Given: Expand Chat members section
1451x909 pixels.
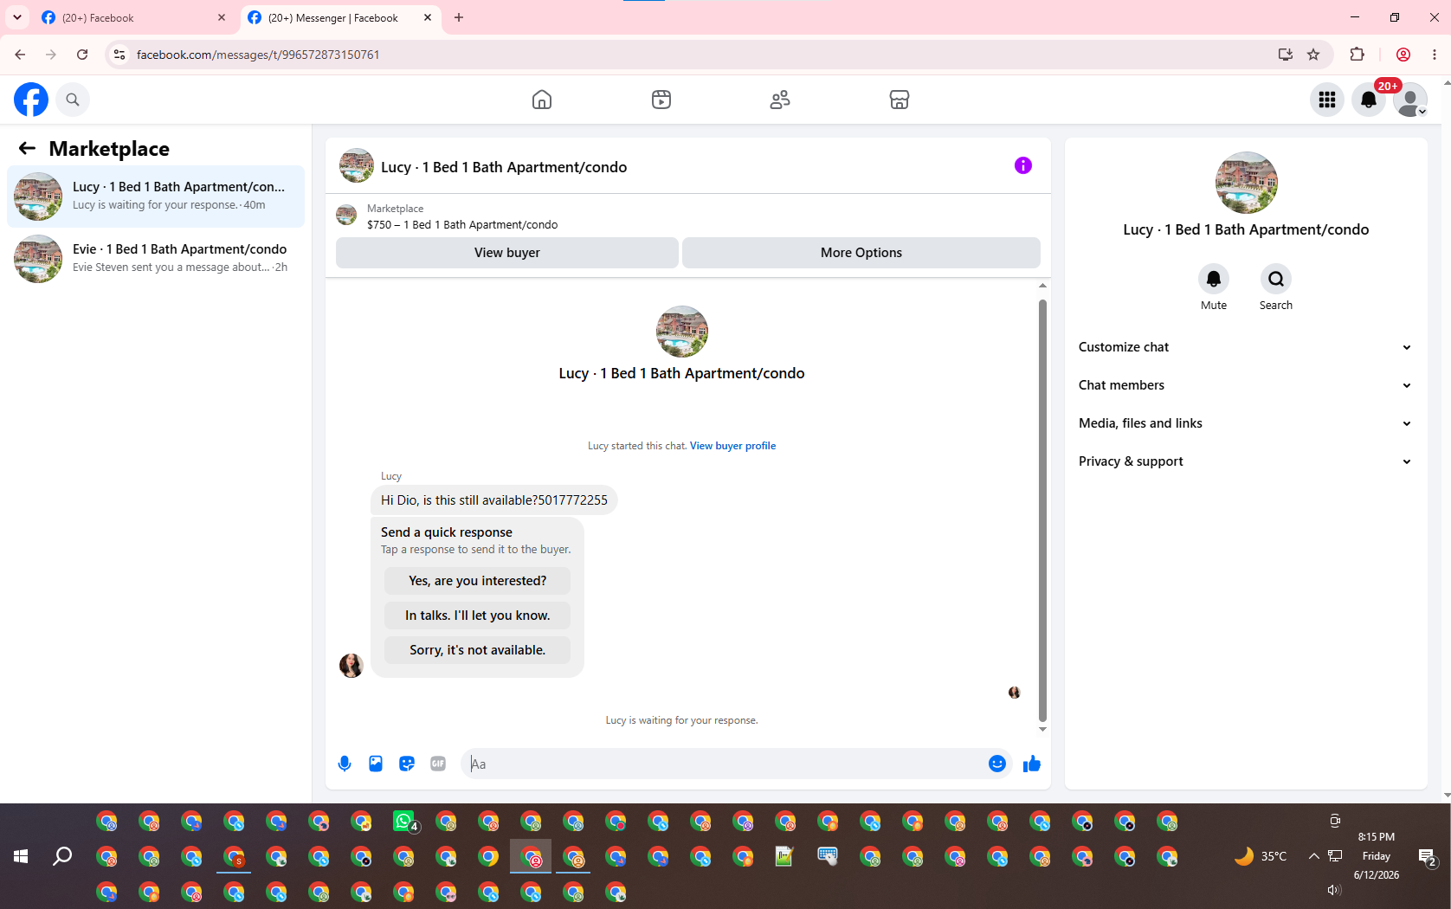Looking at the screenshot, I should [1245, 385].
